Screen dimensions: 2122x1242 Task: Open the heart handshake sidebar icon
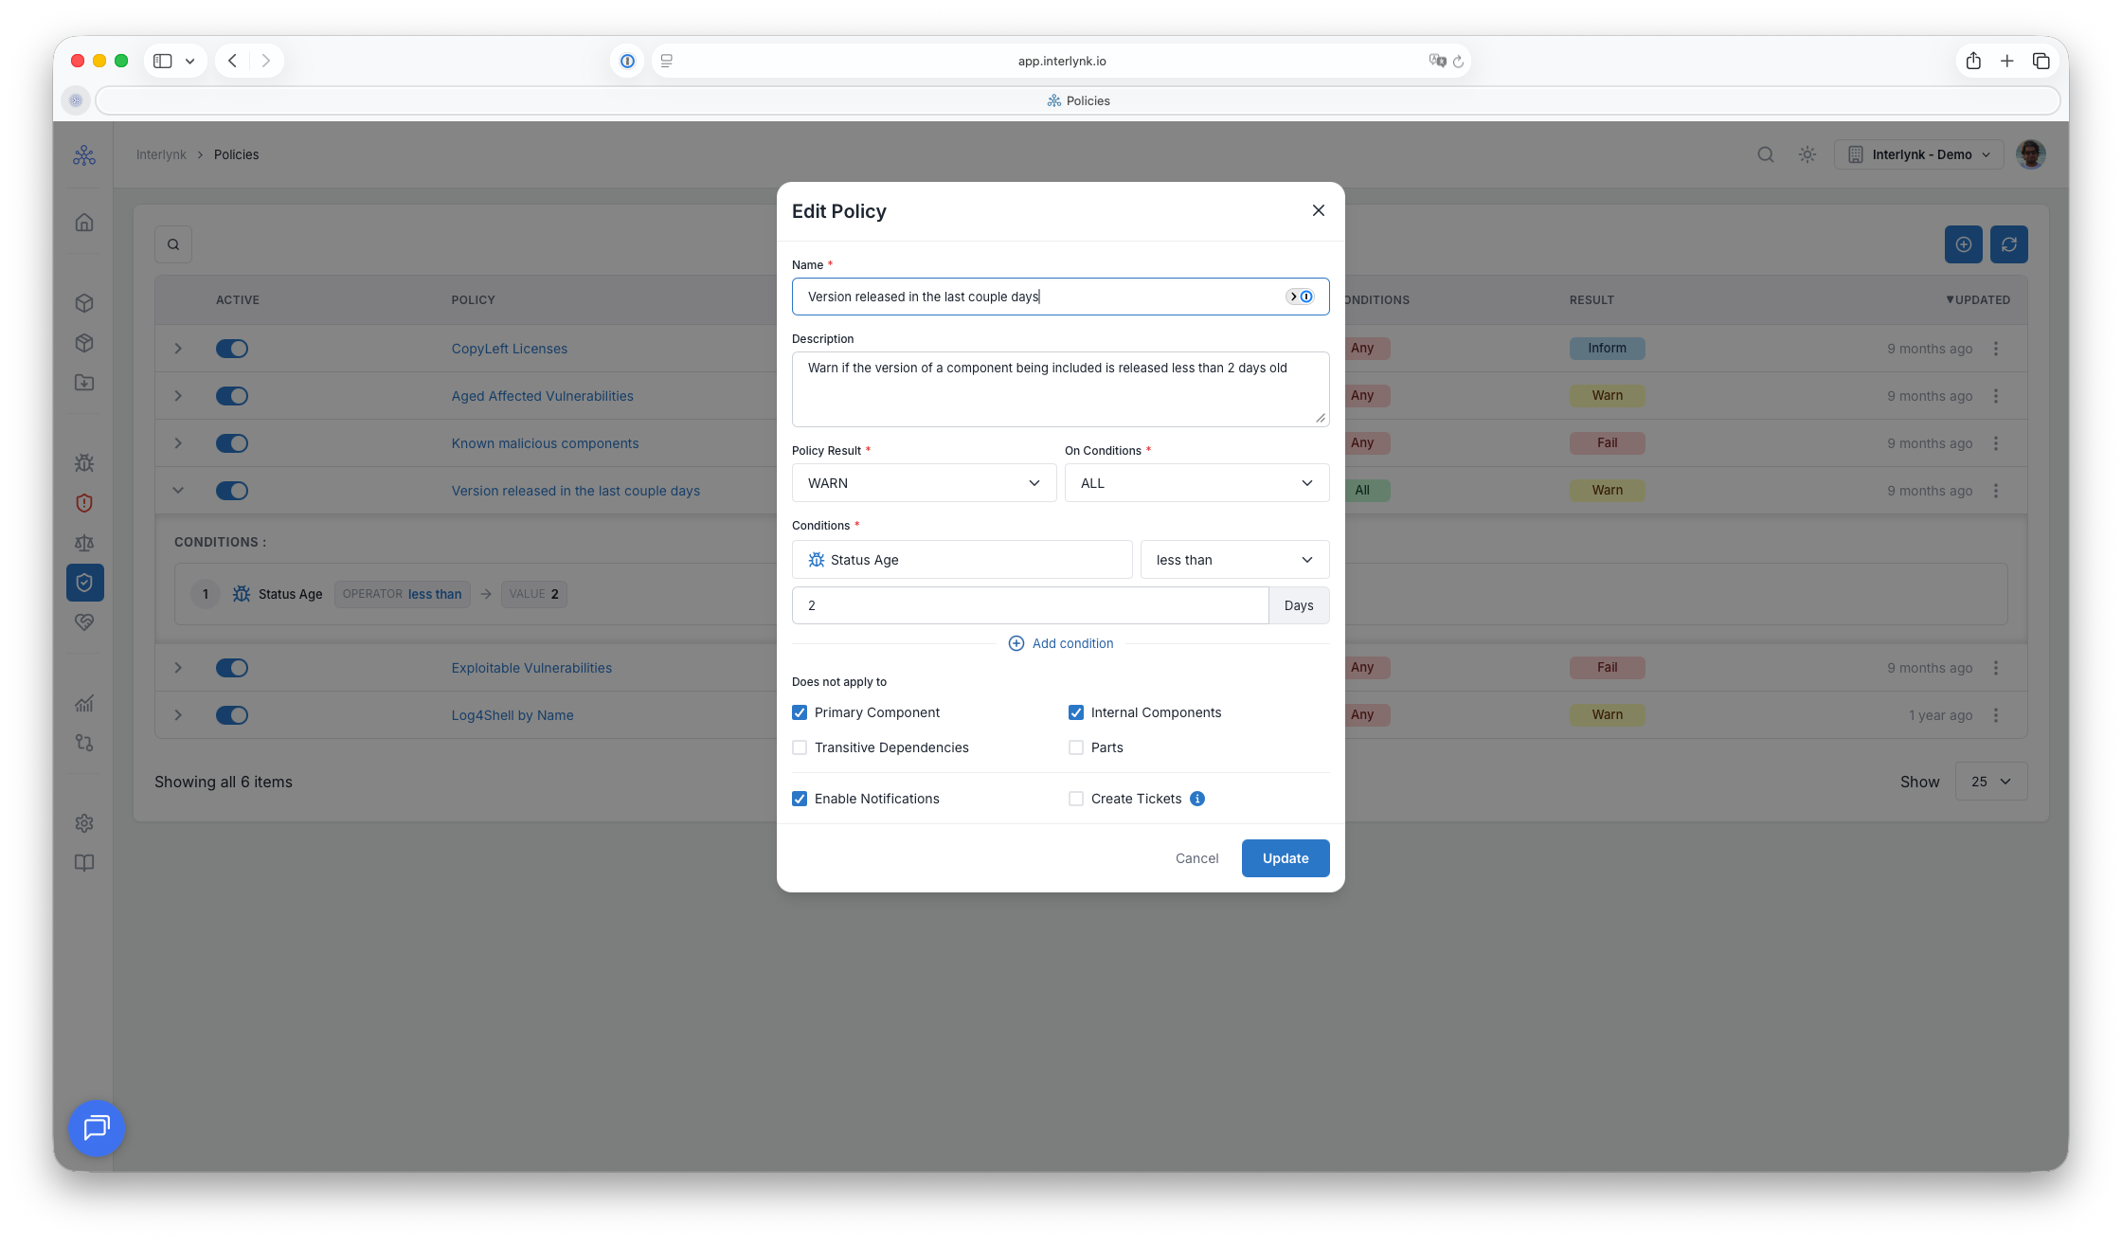click(x=84, y=622)
